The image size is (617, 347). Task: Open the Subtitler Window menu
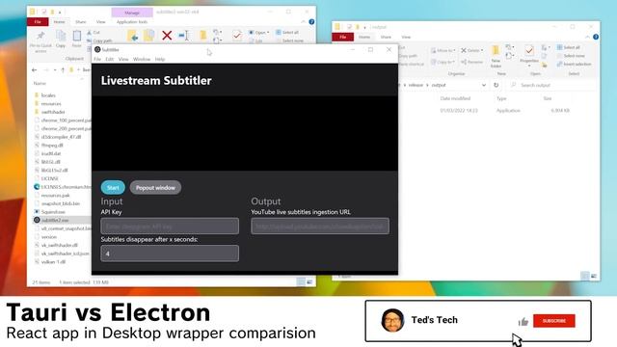142,59
